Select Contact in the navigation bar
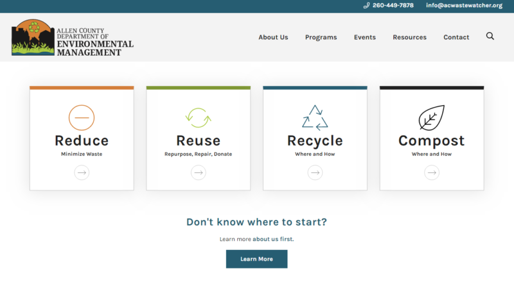Screen dimensions: 514x282 [x=456, y=37]
